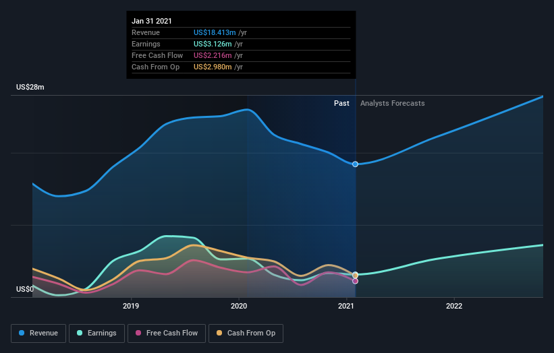Click the 2022 x-axis label

pos(454,306)
